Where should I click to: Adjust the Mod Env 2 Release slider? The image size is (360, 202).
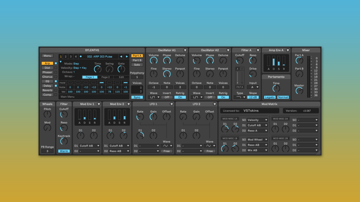click(x=124, y=115)
